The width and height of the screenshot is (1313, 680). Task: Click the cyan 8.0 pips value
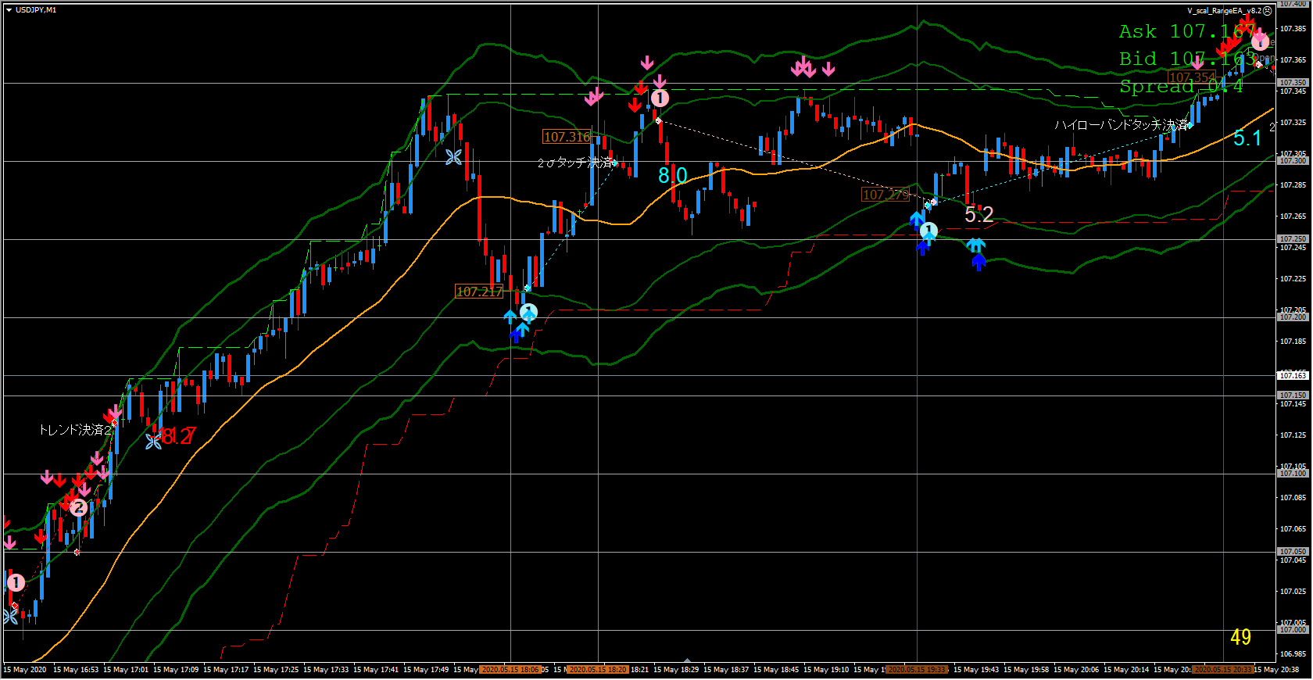[672, 175]
